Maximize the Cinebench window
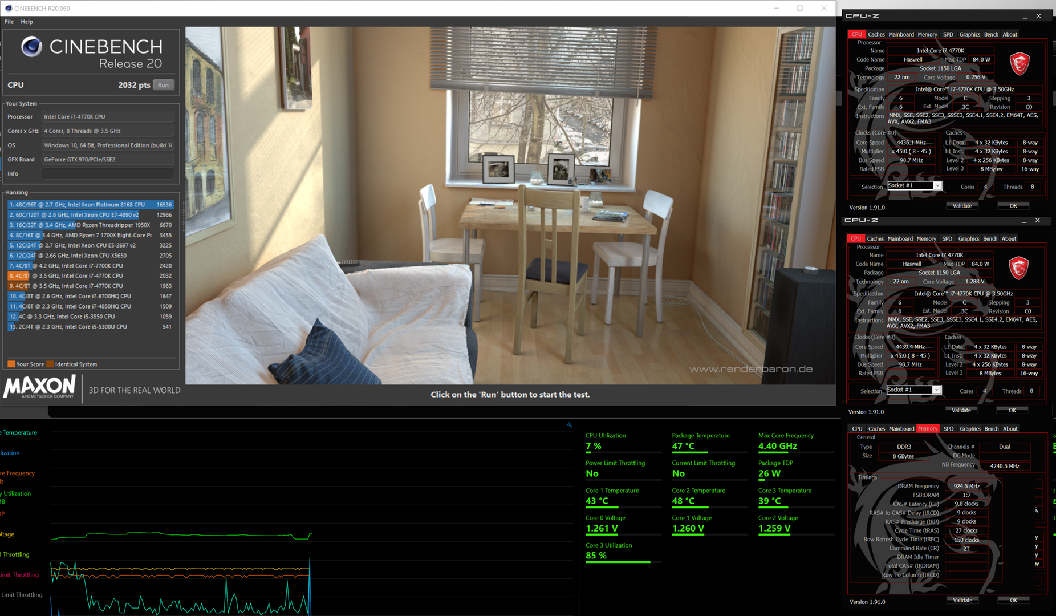This screenshot has width=1056, height=616. [x=800, y=8]
